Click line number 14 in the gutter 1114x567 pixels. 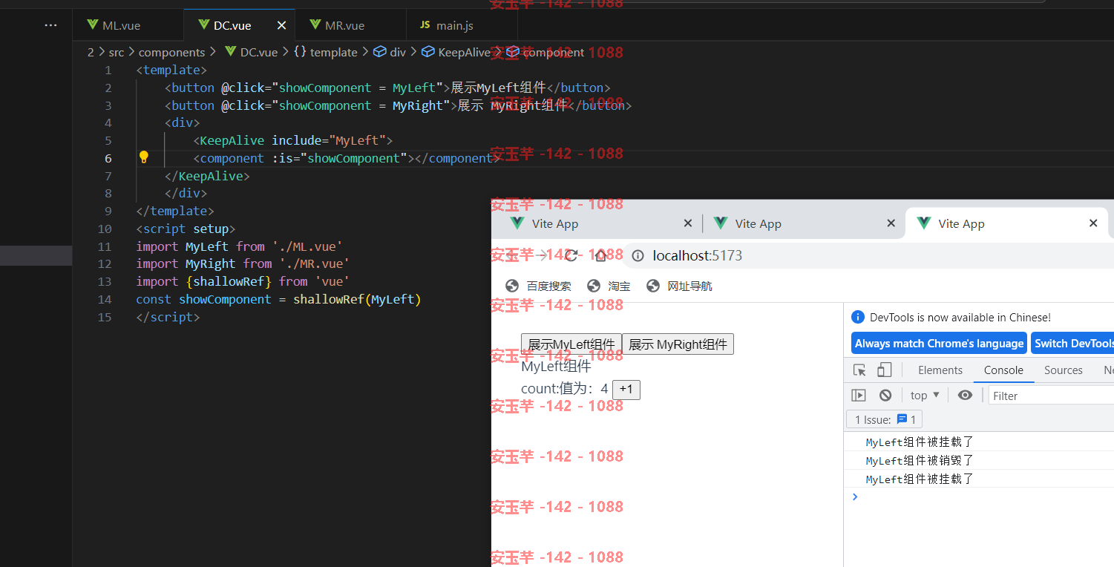pyautogui.click(x=105, y=299)
